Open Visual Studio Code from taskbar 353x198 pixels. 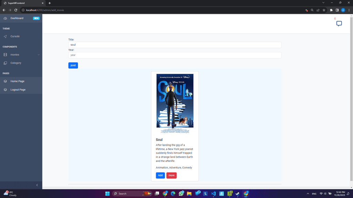(x=213, y=194)
